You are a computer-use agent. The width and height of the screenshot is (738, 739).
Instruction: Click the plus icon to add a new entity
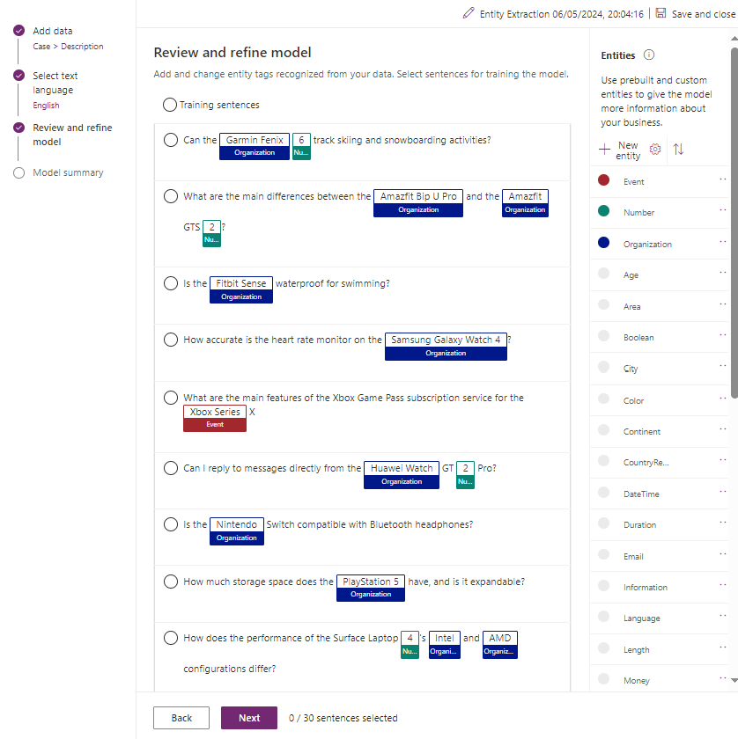click(x=604, y=150)
